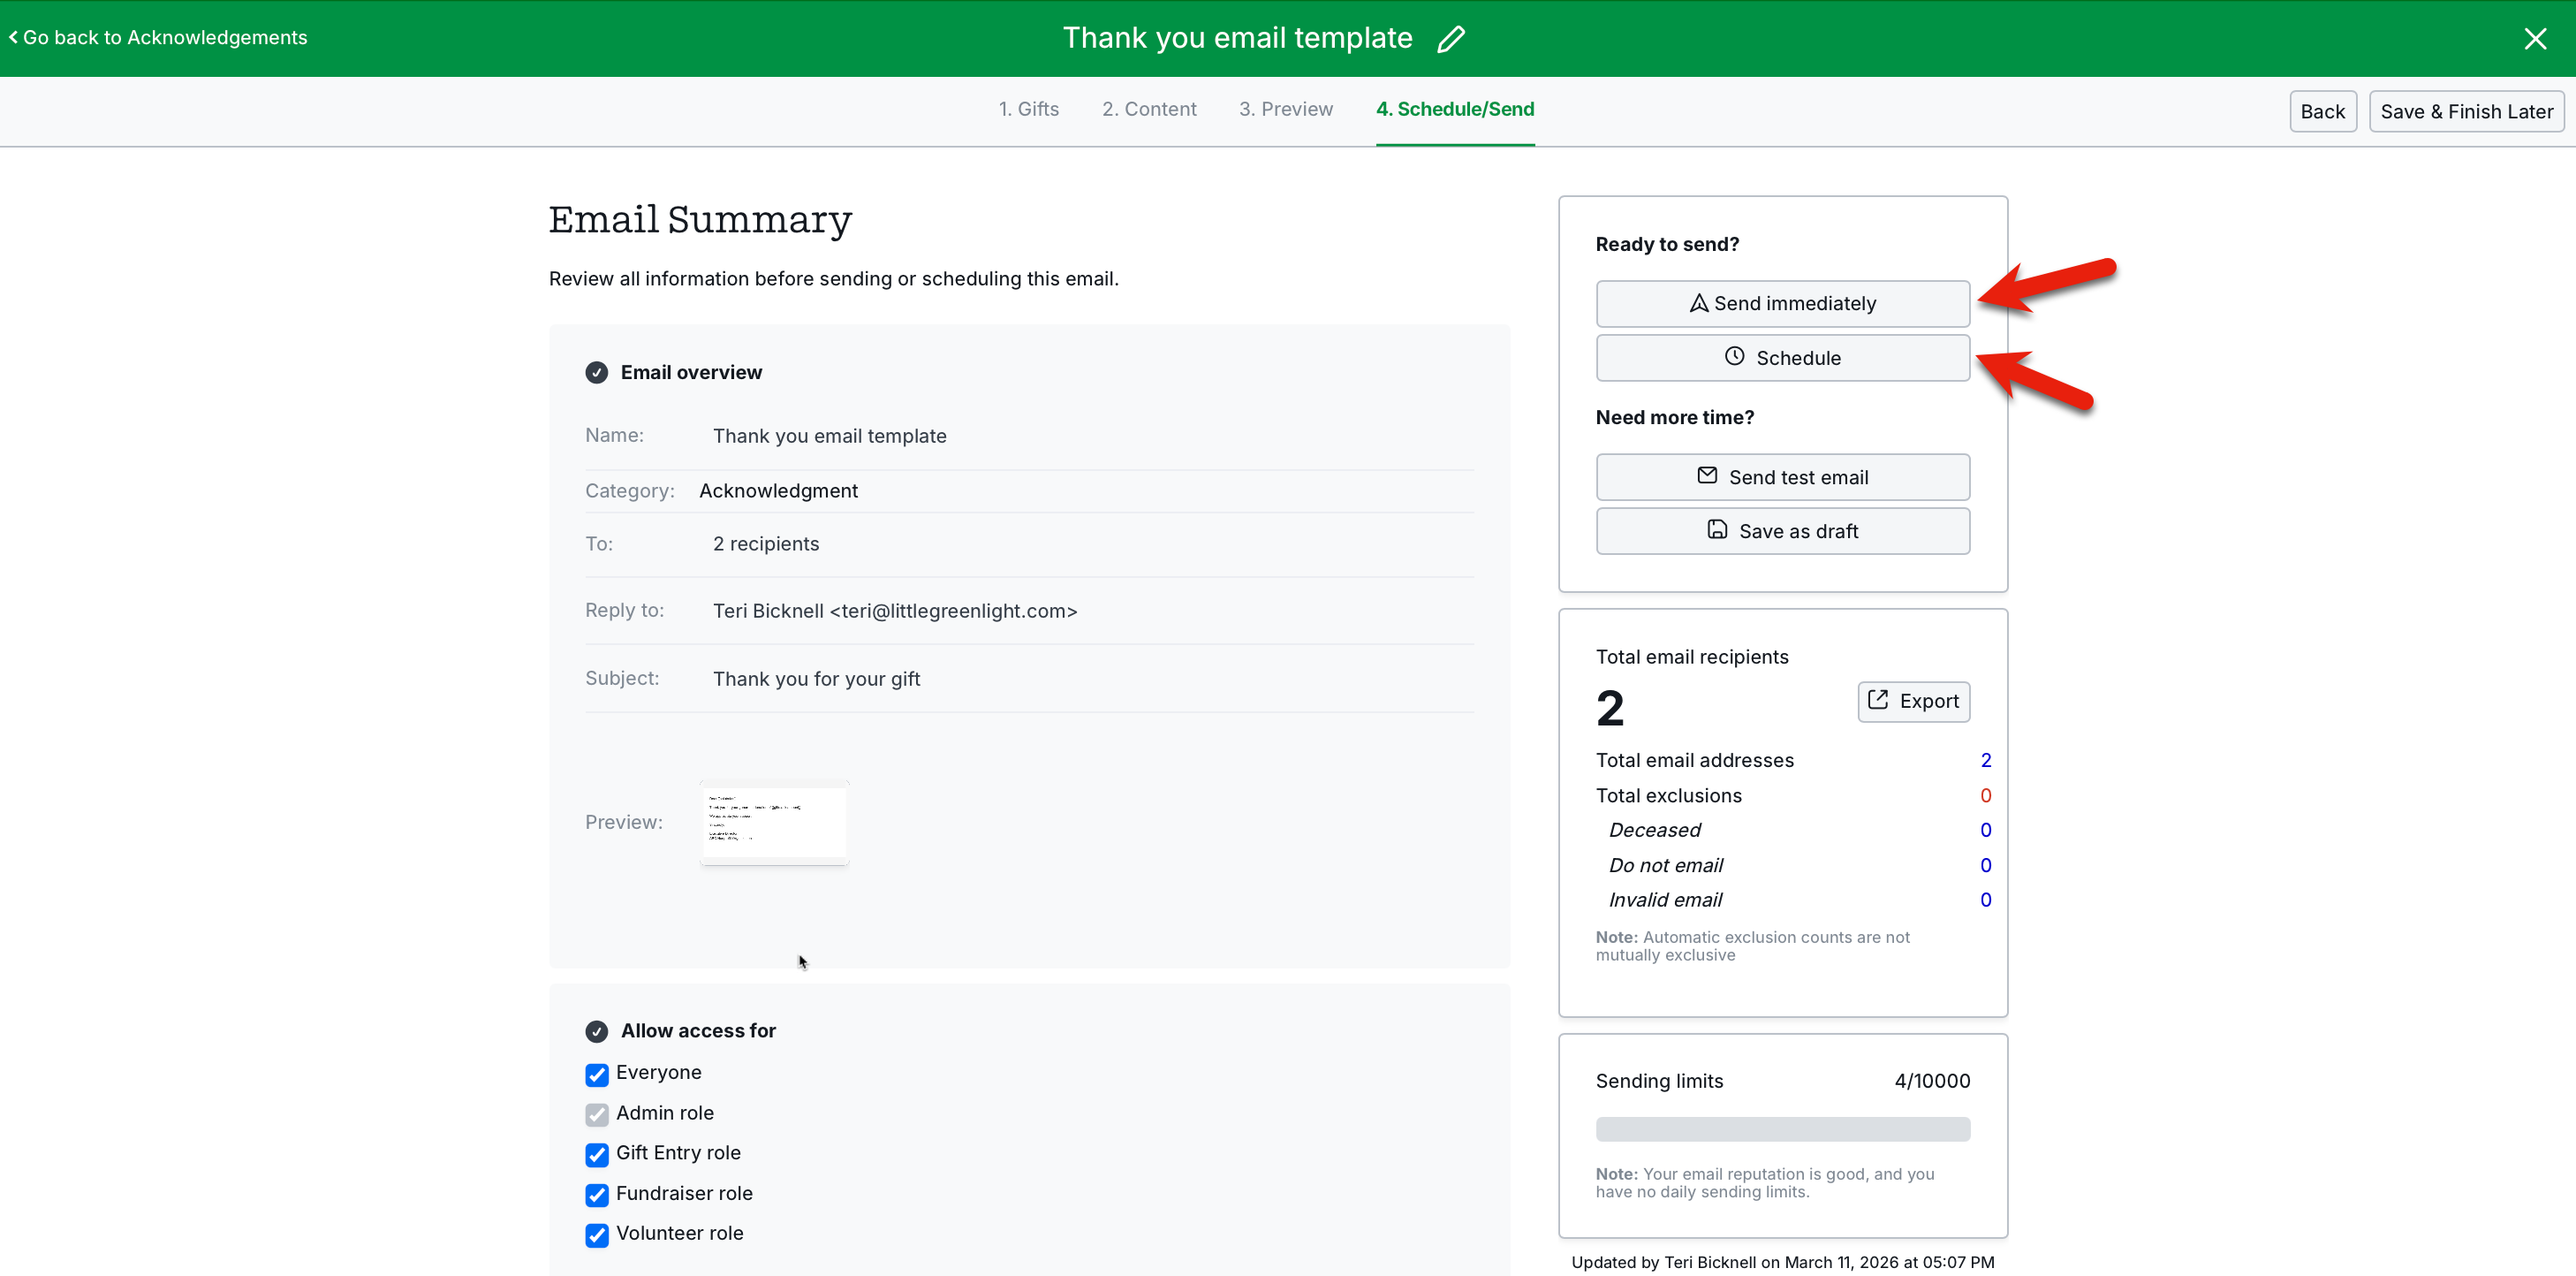2576x1276 pixels.
Task: Open the 2. Content step tab
Action: pyautogui.click(x=1149, y=109)
